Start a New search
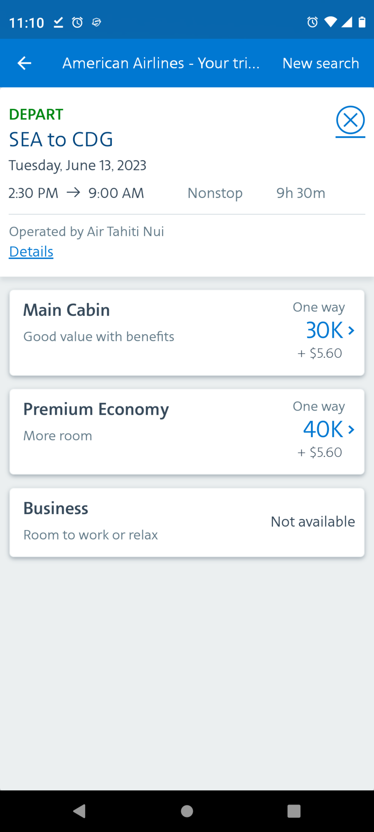The height and width of the screenshot is (832, 374). (x=320, y=63)
